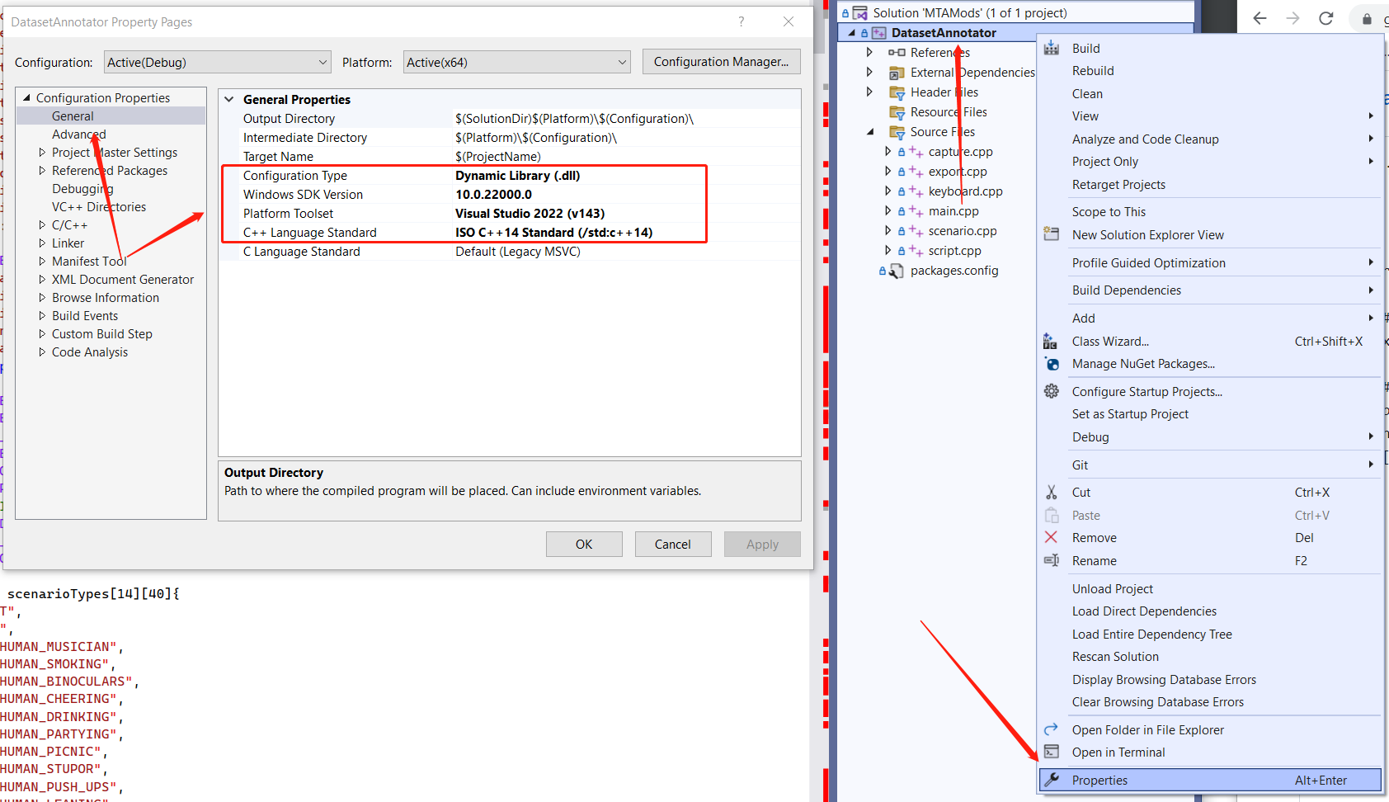
Task: Select Scope to This menu entry
Action: pyautogui.click(x=1109, y=212)
